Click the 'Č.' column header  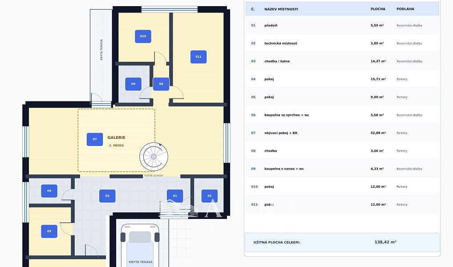[253, 9]
